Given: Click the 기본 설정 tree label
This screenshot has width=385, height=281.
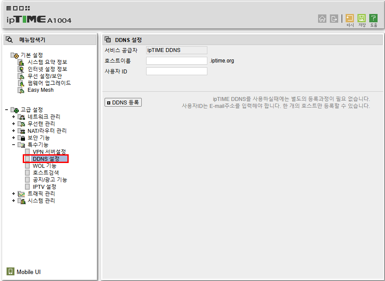Looking at the screenshot, I should pos(31,55).
